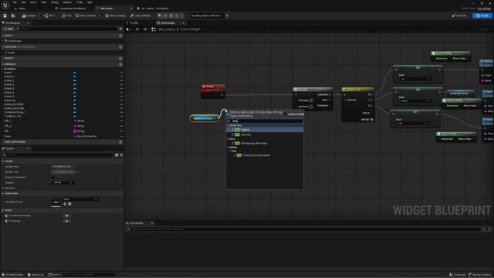Image resolution: width=494 pixels, height=278 pixels.
Task: Select the ComboBoxString variable node in the graph
Action: tap(204, 118)
